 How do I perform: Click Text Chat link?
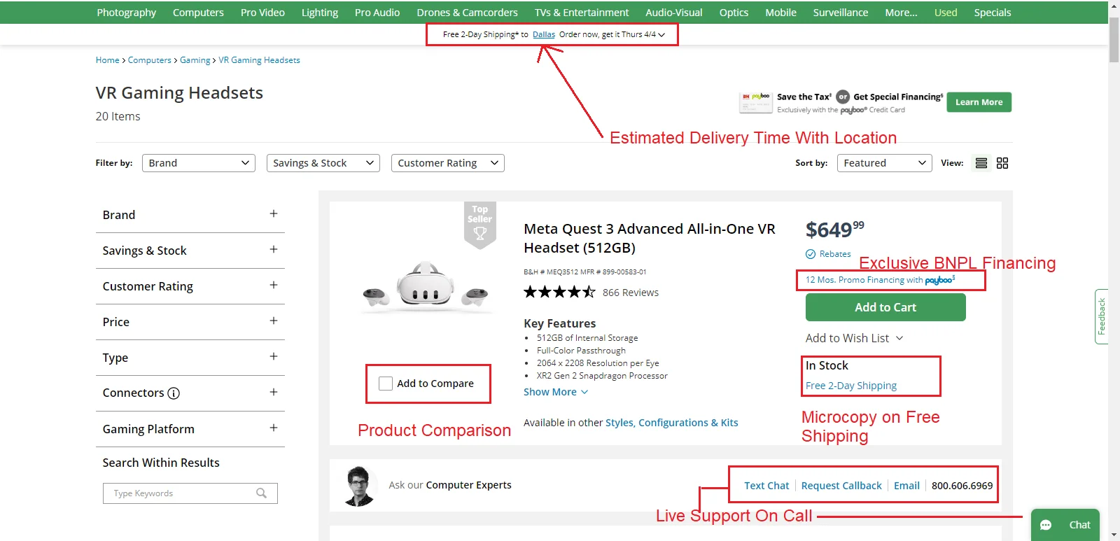click(x=766, y=486)
